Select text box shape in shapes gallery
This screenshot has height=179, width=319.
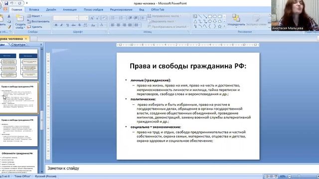(195, 16)
